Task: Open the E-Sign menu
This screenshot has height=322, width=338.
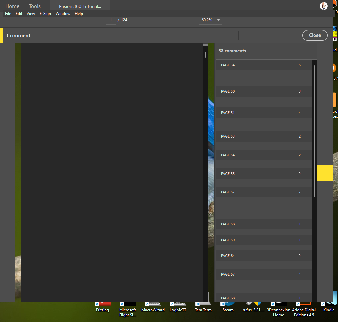Action: click(x=45, y=14)
